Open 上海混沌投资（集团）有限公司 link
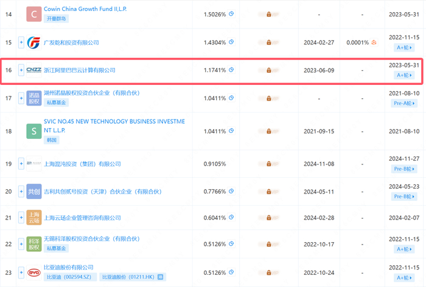This screenshot has height=287, width=426. pyautogui.click(x=82, y=164)
